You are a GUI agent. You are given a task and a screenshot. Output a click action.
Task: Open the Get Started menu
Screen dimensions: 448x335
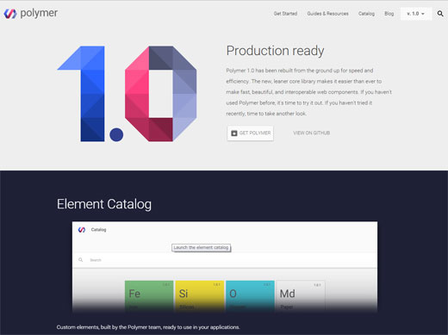pyautogui.click(x=285, y=14)
